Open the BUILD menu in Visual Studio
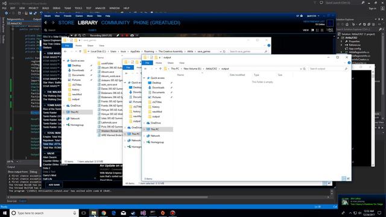The height and width of the screenshot is (217, 386). pyautogui.click(x=46, y=8)
